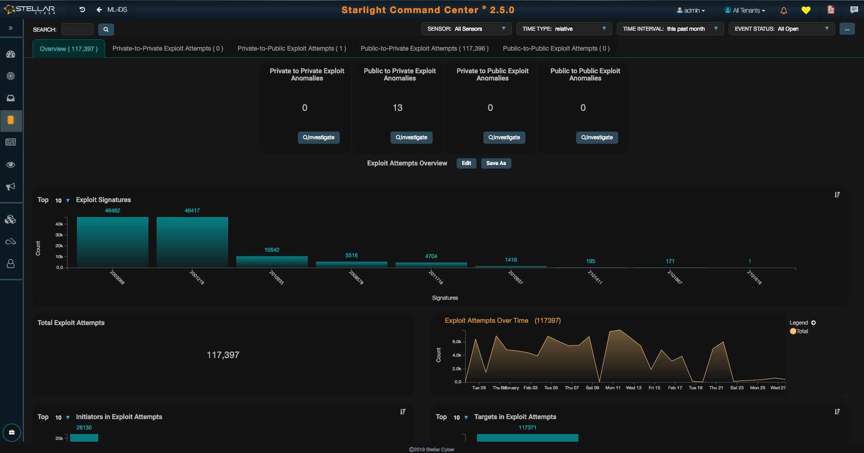Investigate Public to Private Exploit Anomalies

(411, 137)
